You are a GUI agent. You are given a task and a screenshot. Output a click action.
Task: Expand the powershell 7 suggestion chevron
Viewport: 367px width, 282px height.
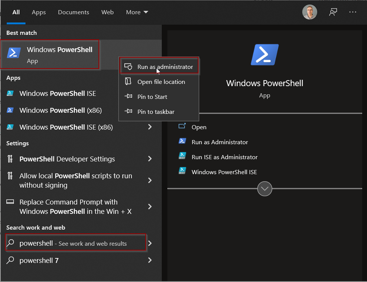(x=150, y=260)
